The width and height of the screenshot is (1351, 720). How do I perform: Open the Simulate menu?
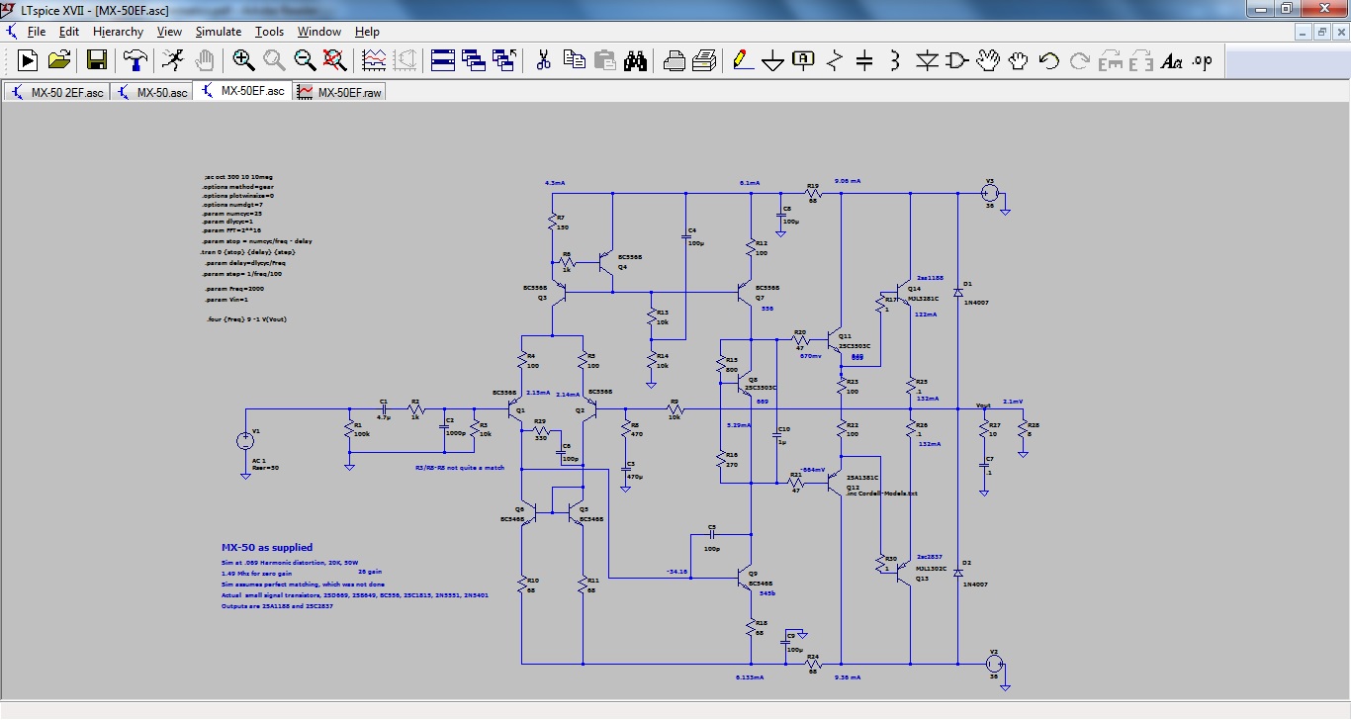click(x=218, y=32)
